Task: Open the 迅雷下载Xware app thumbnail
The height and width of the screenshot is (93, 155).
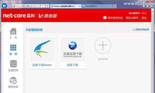Action: (42, 49)
